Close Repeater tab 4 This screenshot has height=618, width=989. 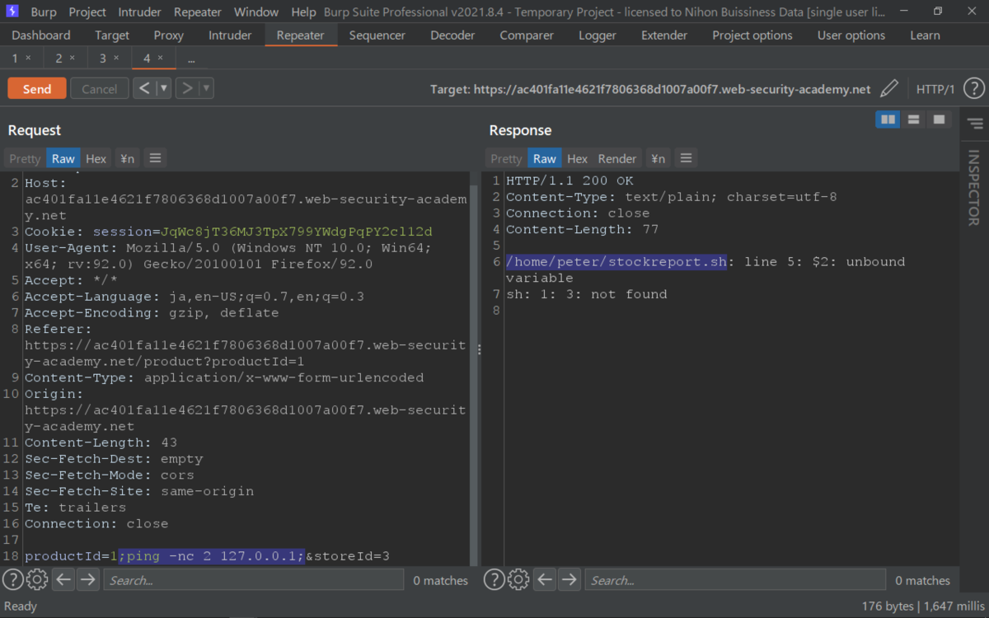(x=161, y=59)
